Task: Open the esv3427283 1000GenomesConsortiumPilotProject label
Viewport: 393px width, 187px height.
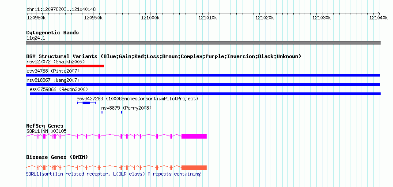Action: click(137, 99)
